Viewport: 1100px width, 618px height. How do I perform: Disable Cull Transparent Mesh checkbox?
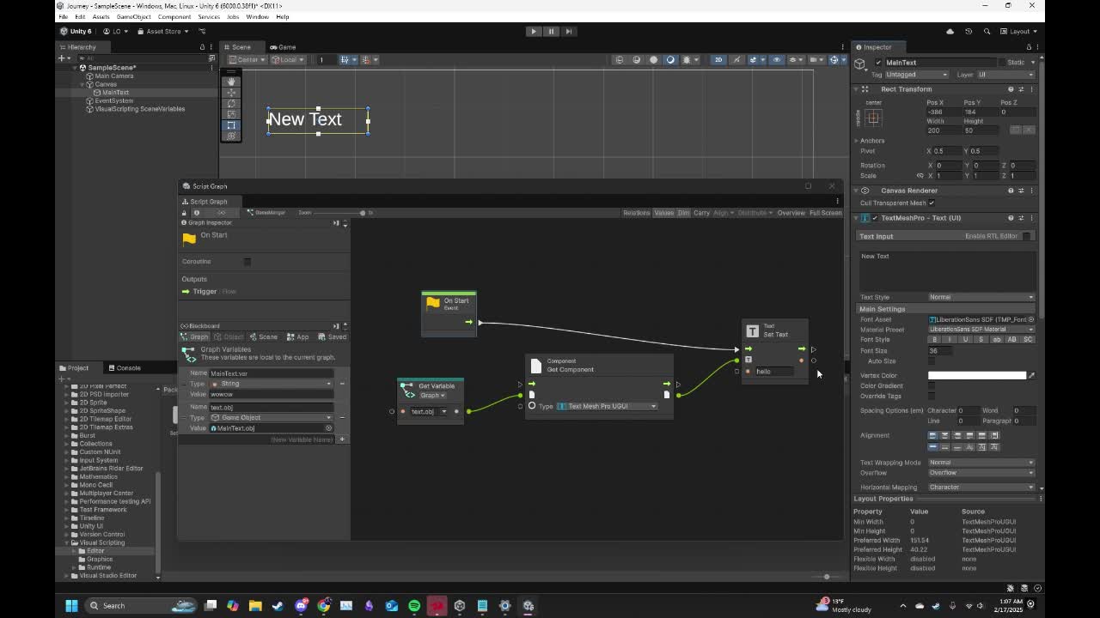point(932,203)
